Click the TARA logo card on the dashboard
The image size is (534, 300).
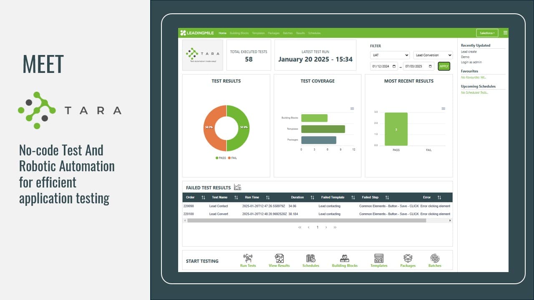pos(203,55)
